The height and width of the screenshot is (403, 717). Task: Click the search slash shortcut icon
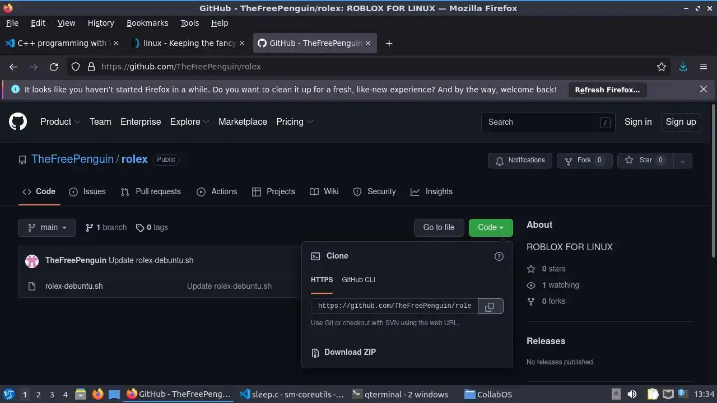605,123
